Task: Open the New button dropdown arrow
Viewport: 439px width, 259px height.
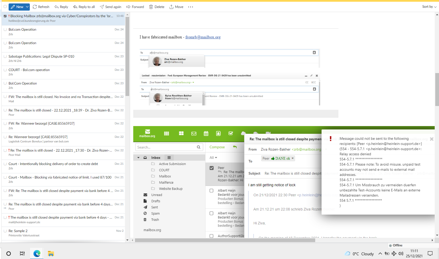Action: click(27, 7)
